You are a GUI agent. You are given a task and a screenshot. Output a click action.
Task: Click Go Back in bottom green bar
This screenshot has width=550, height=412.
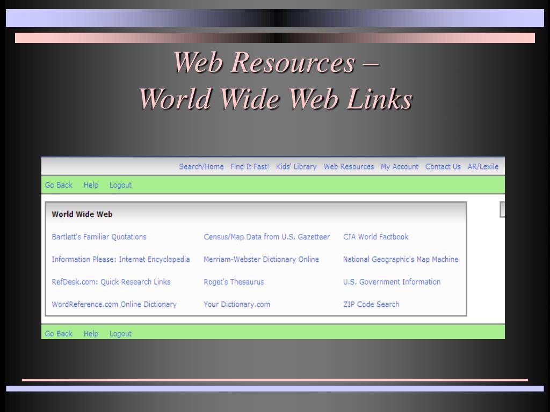point(59,334)
